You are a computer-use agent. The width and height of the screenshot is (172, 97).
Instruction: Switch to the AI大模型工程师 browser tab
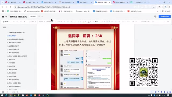pyautogui.click(x=30, y=2)
